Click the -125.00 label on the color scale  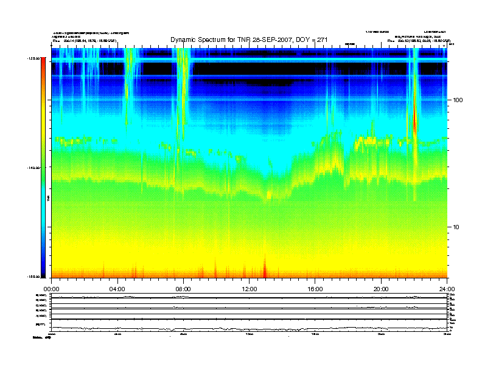pos(34,58)
